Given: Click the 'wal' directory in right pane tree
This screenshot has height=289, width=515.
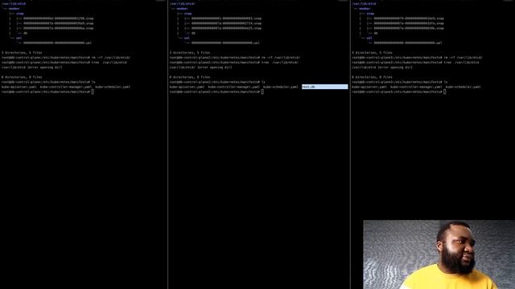Looking at the screenshot, I should [369, 38].
